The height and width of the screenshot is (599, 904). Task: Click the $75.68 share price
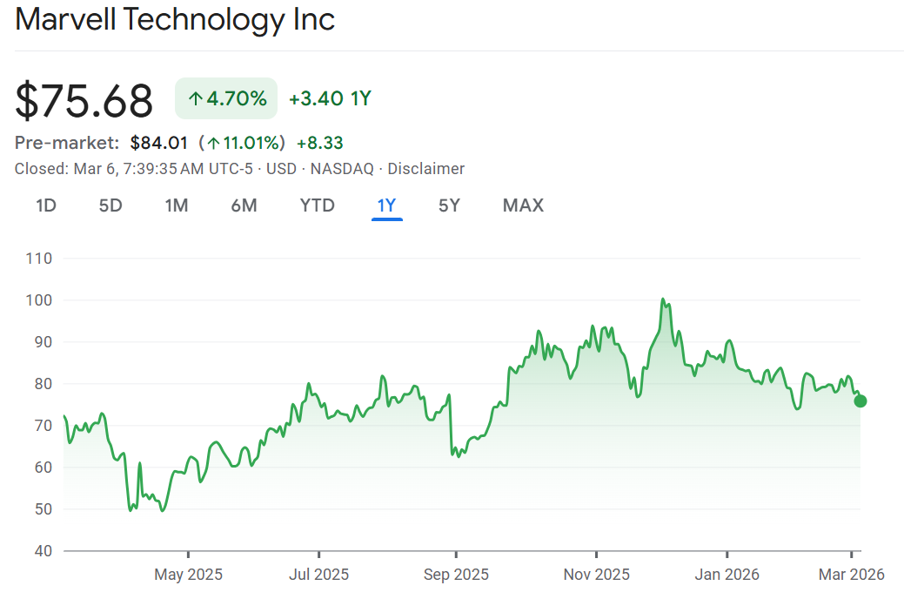pyautogui.click(x=84, y=100)
